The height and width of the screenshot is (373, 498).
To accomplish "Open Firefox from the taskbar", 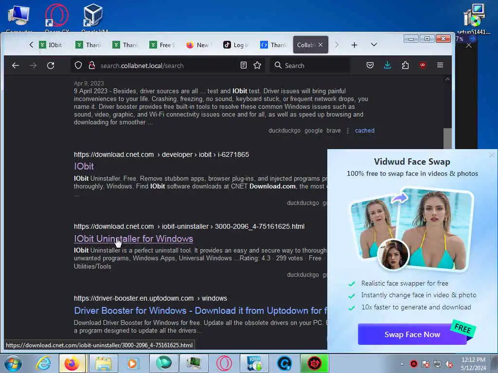I will [x=72, y=363].
